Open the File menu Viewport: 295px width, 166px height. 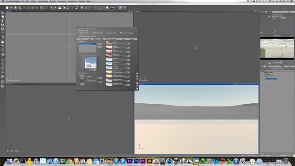(x=23, y=1)
